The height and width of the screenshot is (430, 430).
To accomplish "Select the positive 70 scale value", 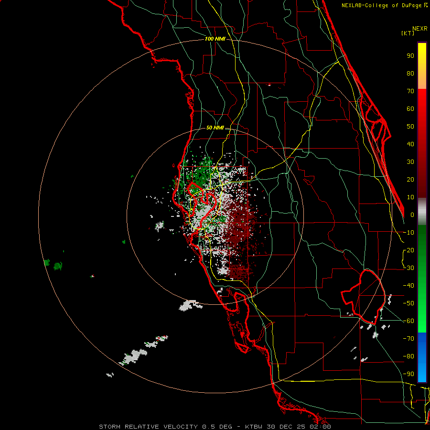I will pos(410,91).
